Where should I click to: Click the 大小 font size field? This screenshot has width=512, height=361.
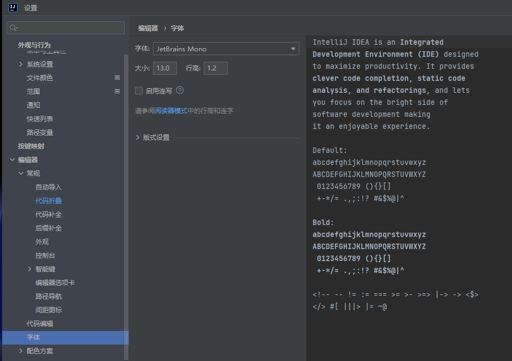(x=165, y=68)
